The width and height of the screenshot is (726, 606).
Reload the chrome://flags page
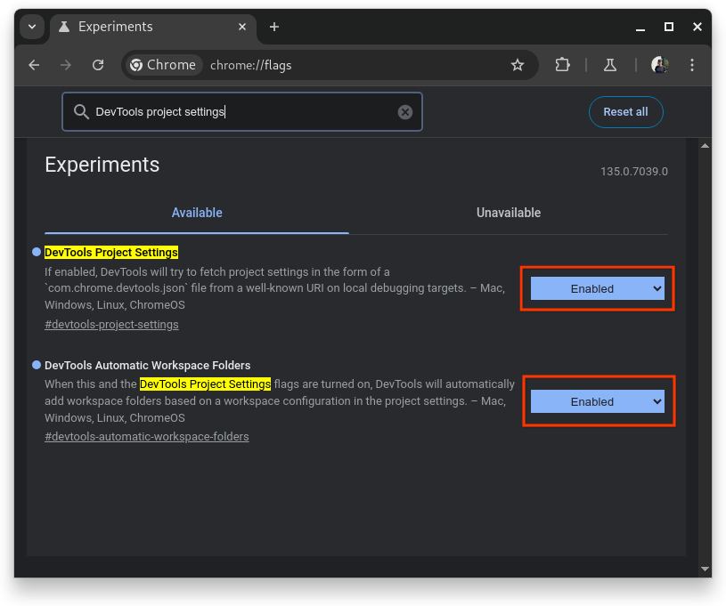98,65
